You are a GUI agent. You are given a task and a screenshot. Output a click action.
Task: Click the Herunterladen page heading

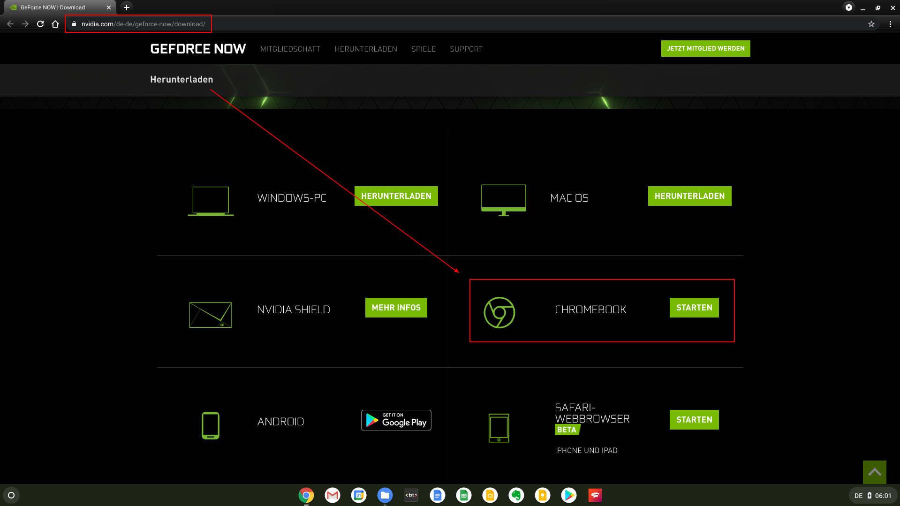182,79
